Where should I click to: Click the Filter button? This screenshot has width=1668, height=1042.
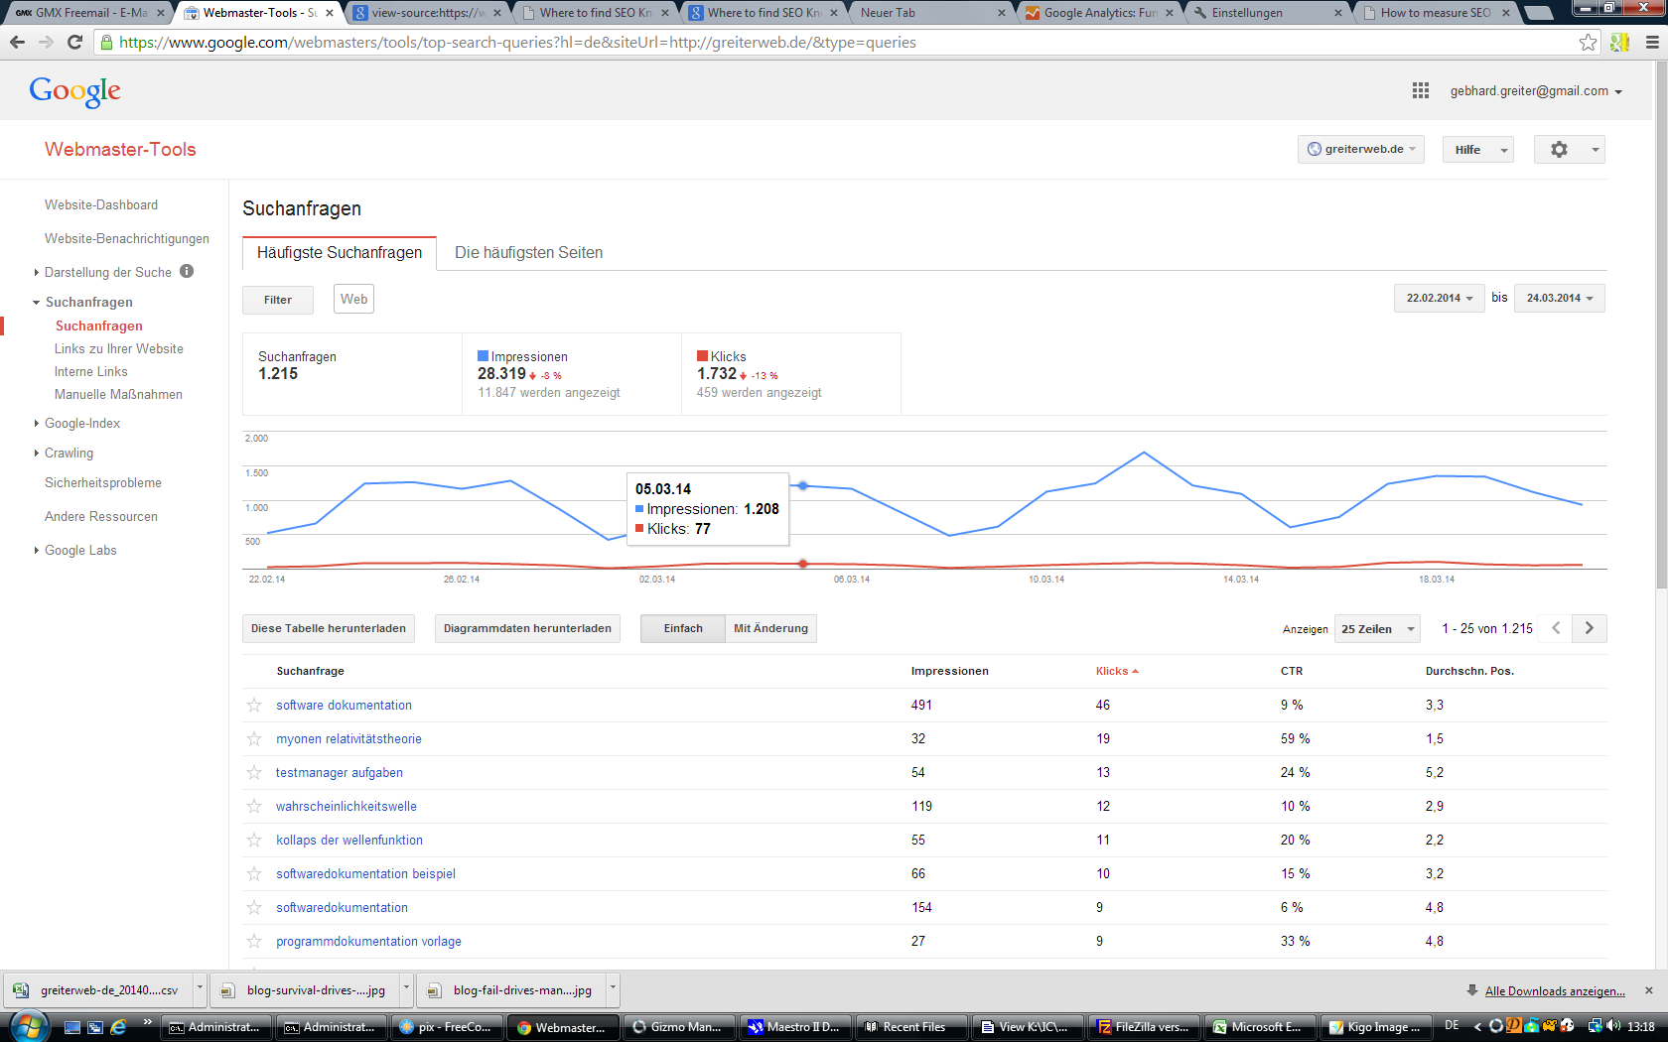point(278,300)
